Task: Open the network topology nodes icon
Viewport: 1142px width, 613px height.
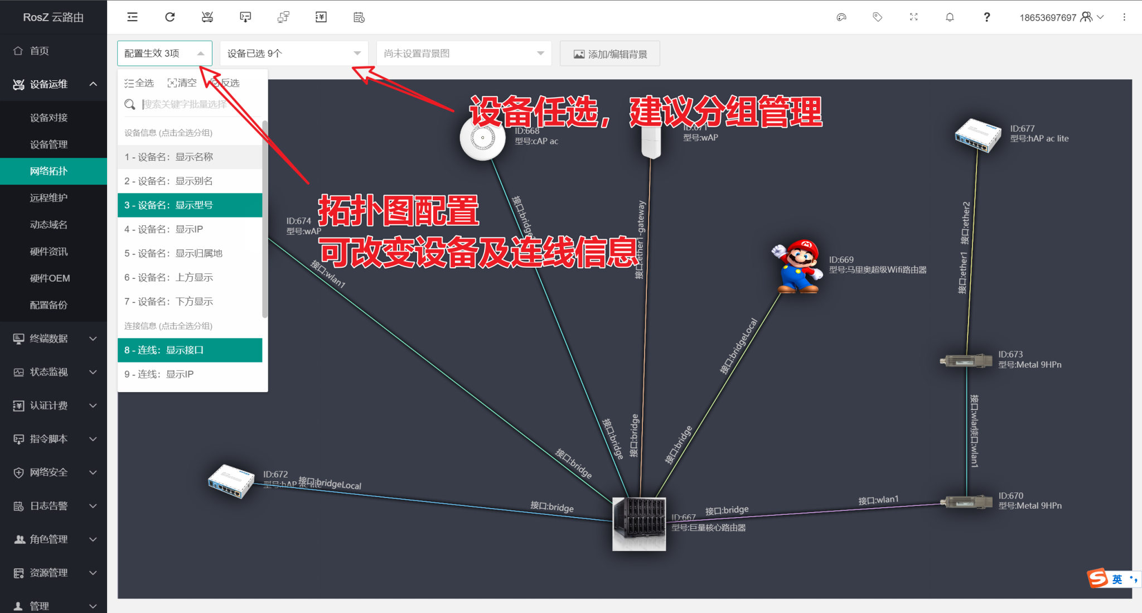Action: [283, 17]
